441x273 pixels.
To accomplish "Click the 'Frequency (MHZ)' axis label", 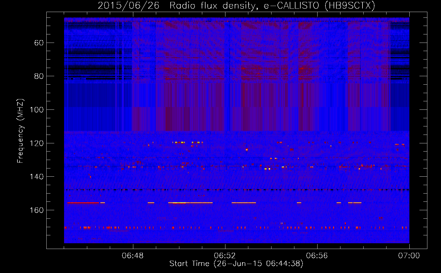I will coord(20,131).
